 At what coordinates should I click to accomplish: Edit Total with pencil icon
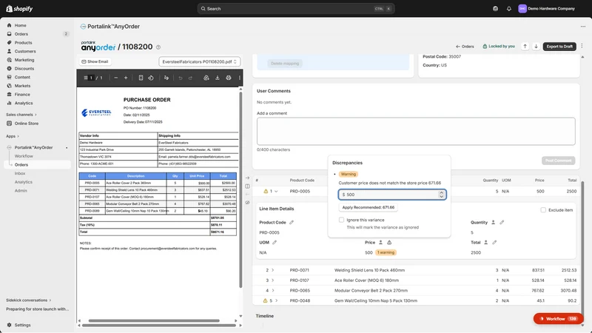click(494, 243)
